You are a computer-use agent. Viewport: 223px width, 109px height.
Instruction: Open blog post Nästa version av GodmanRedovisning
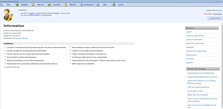202,100
